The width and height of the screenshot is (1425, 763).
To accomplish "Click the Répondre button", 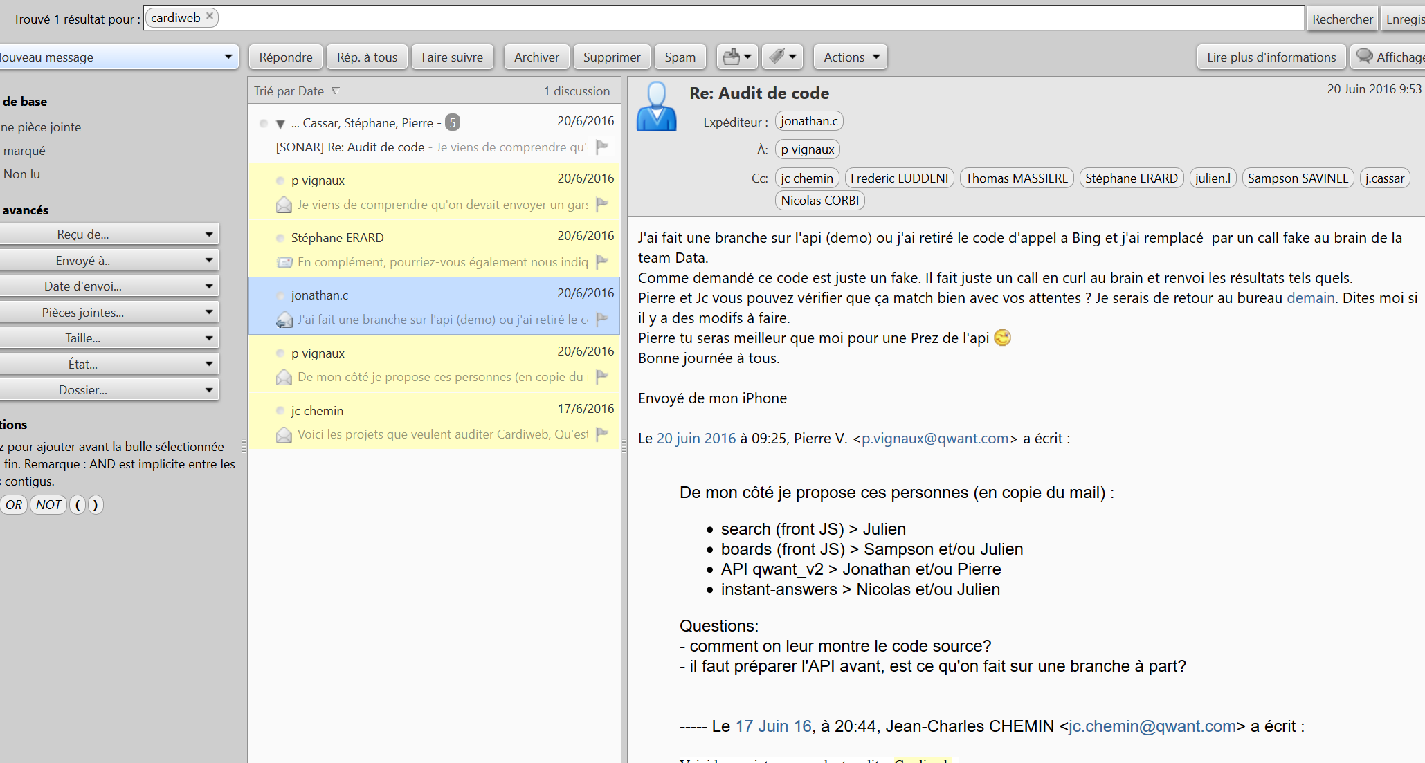I will 286,57.
